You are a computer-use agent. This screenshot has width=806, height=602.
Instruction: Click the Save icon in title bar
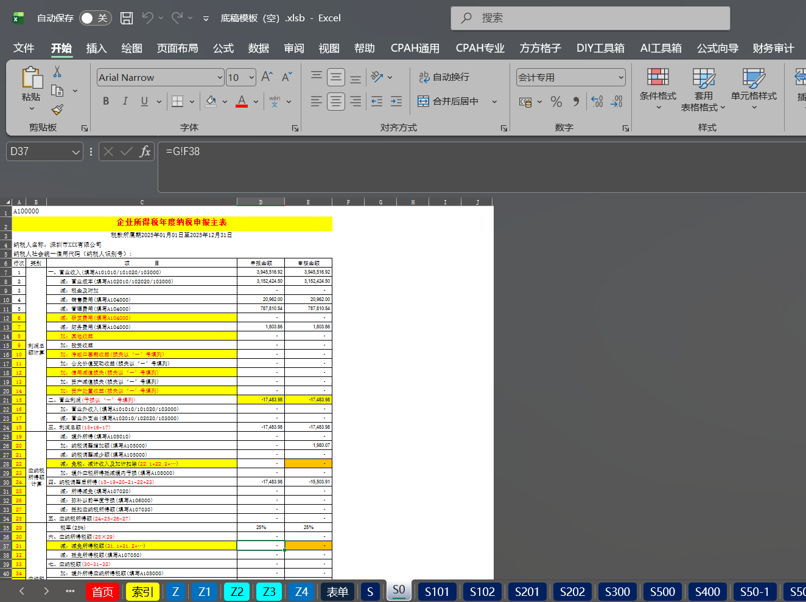click(x=127, y=18)
